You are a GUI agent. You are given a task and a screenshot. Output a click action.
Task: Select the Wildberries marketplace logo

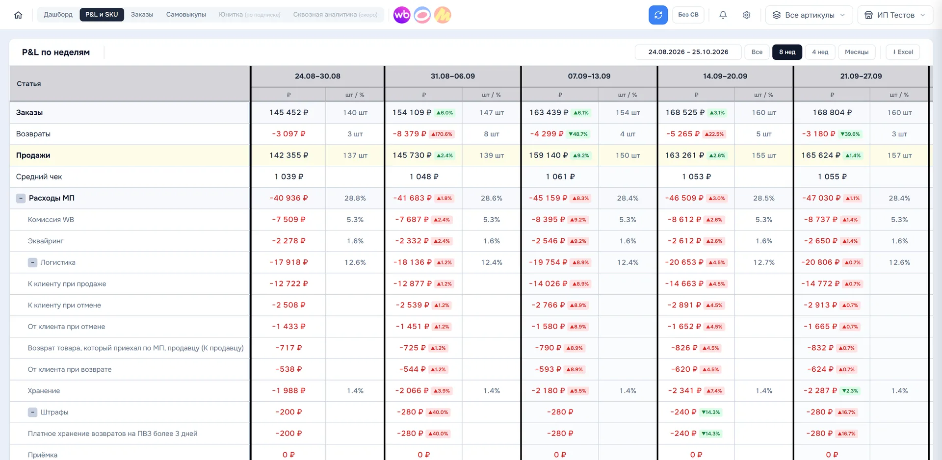402,15
